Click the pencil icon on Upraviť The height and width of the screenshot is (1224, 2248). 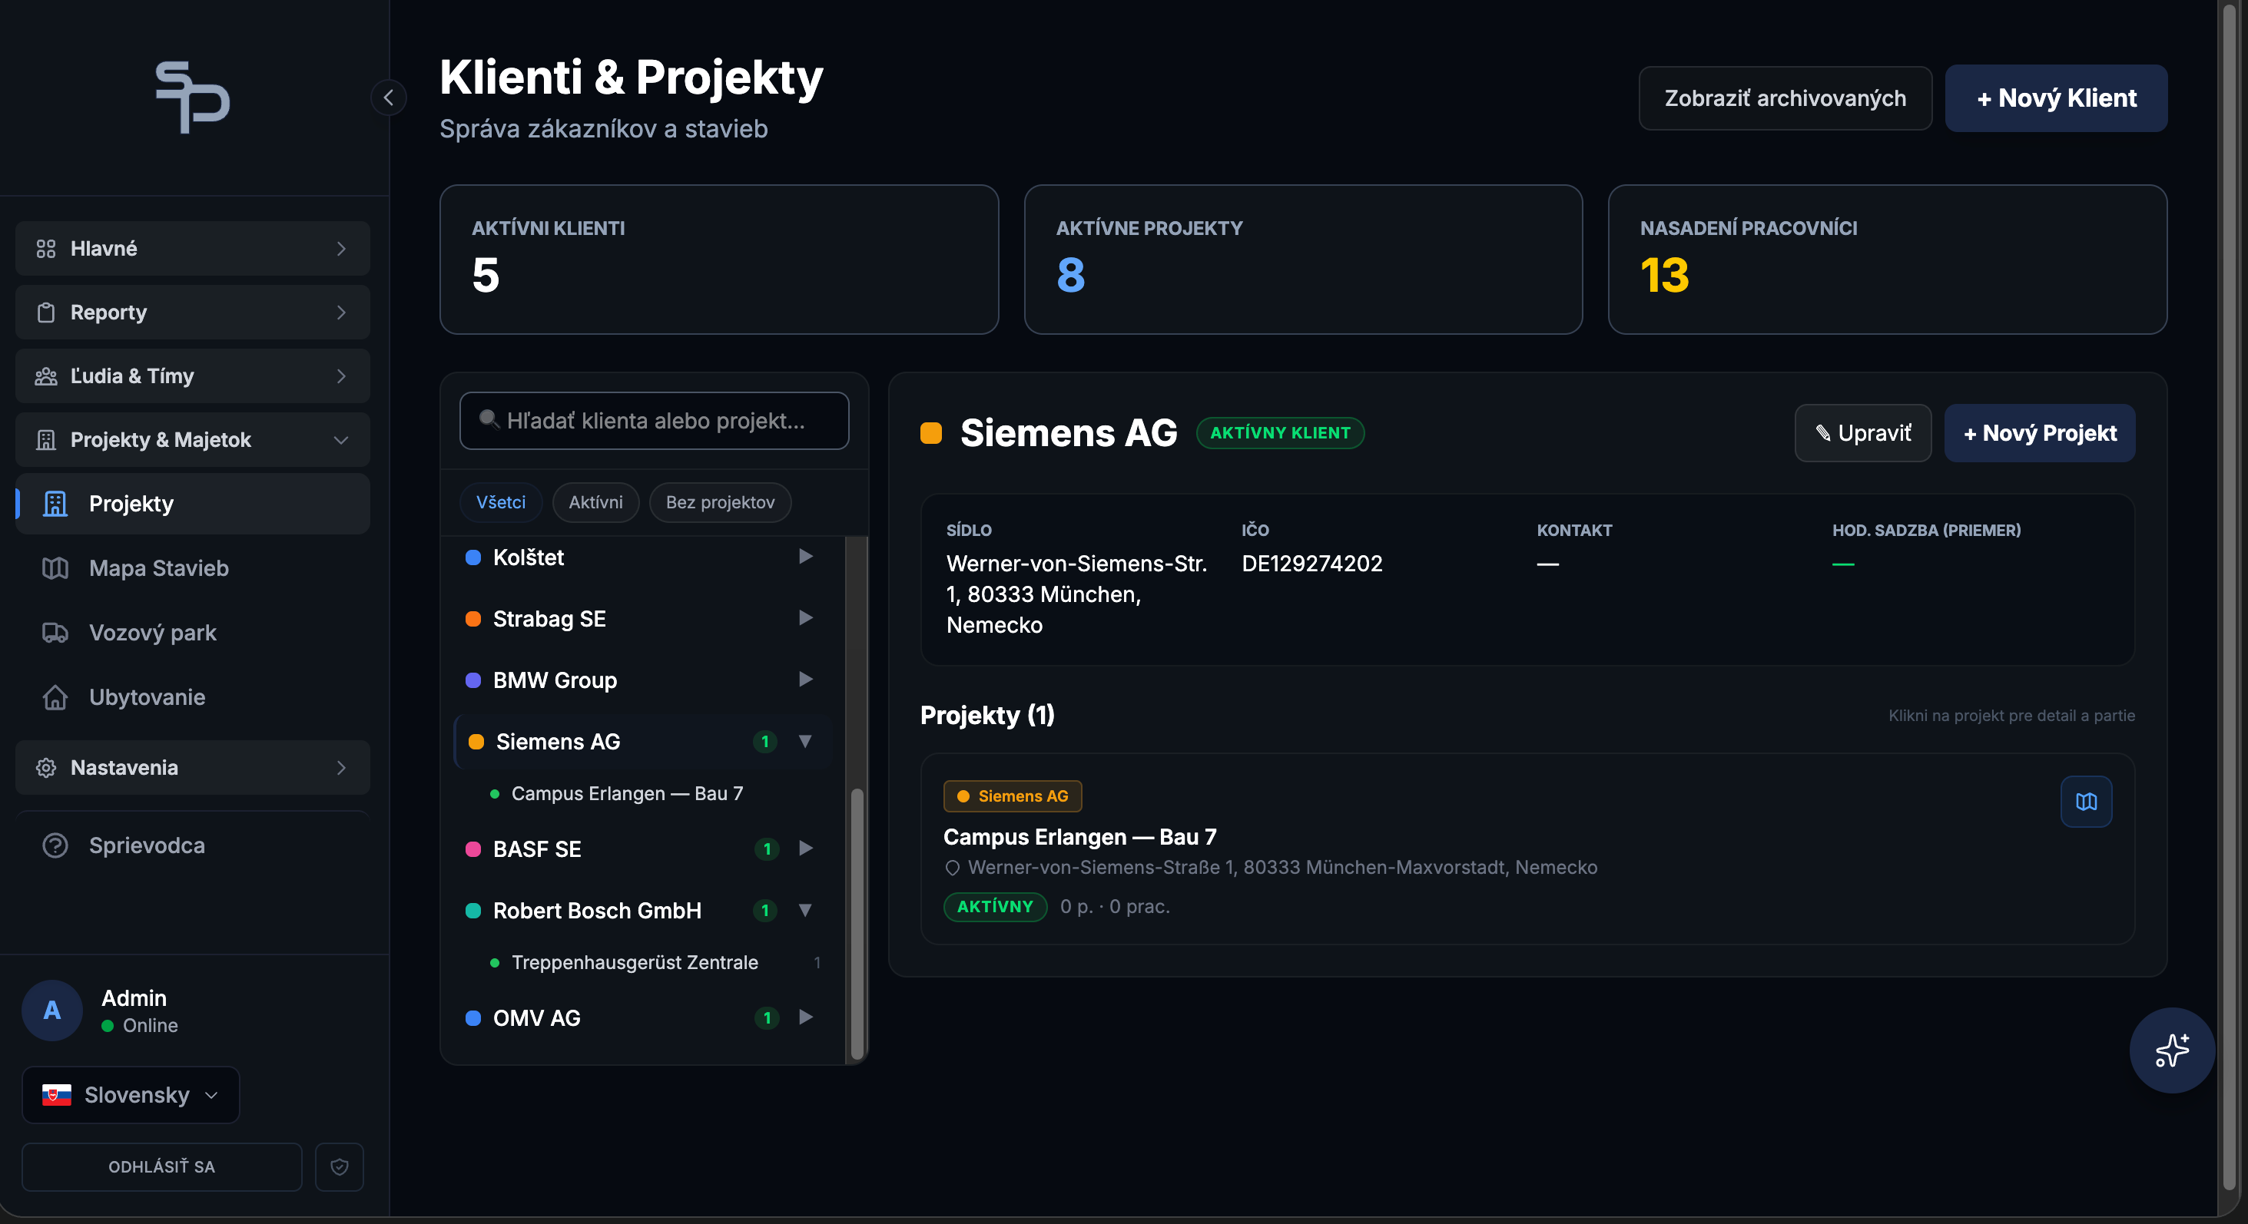click(1822, 433)
